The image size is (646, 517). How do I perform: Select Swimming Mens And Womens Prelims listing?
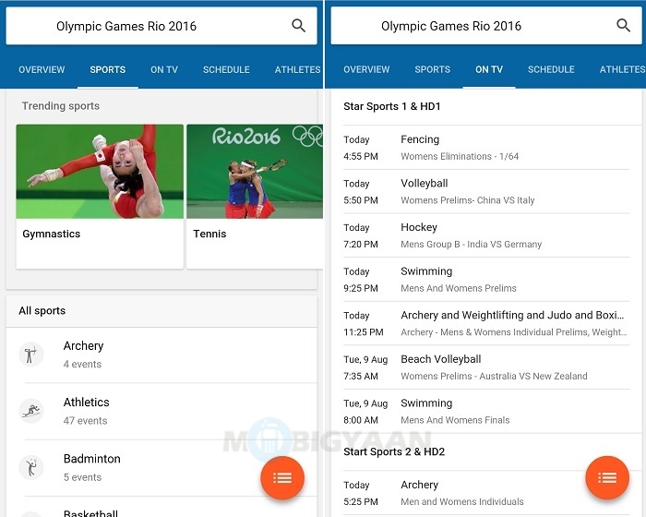[486, 280]
